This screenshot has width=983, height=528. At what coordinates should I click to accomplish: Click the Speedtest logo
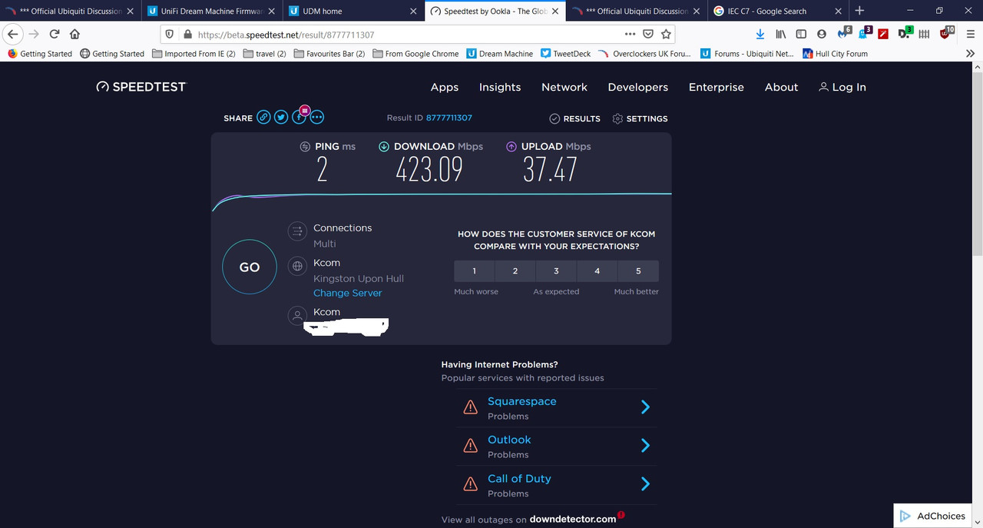(141, 87)
